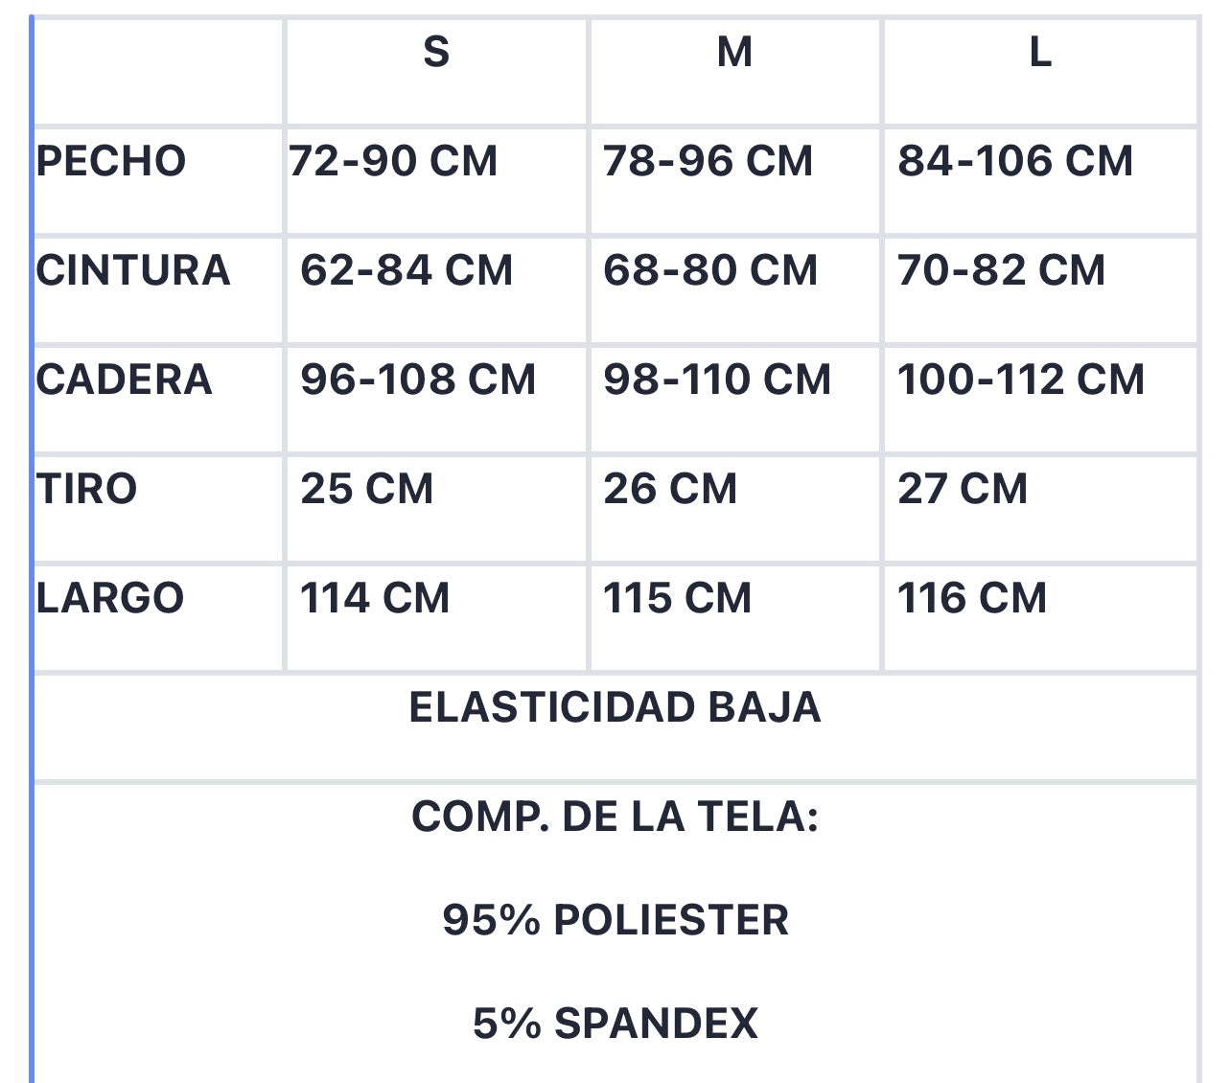1231x1083 pixels.
Task: Click the 100-112 CM hip value
Action: click(x=1021, y=380)
